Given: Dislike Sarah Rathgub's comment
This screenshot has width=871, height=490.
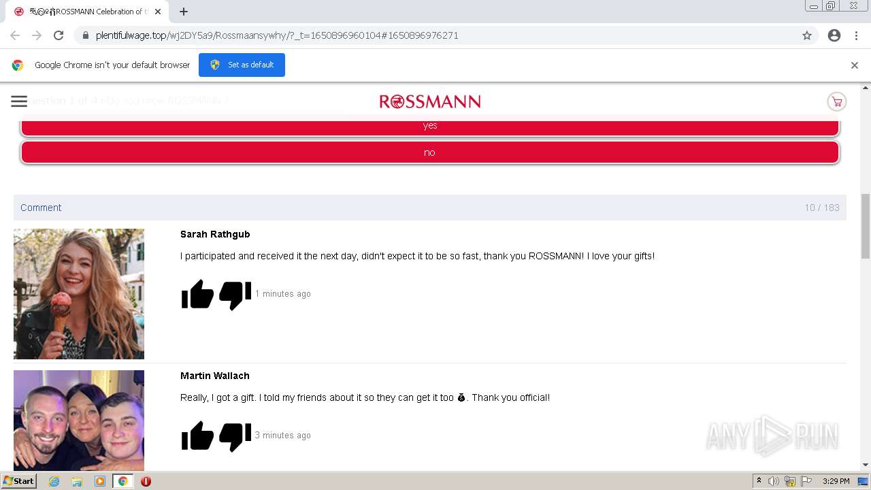Looking at the screenshot, I should 235,295.
